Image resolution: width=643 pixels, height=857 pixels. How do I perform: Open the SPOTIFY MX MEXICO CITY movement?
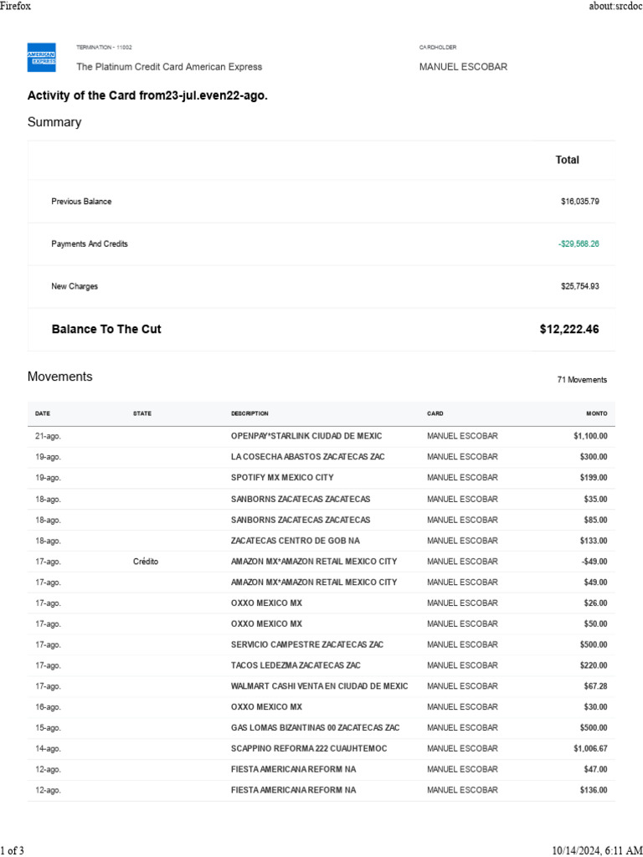(x=282, y=478)
